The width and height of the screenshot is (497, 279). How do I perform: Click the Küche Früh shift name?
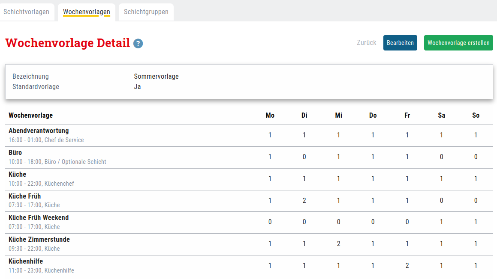pos(25,196)
